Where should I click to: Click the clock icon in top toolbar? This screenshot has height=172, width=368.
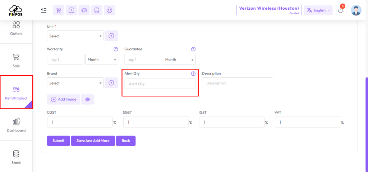click(71, 10)
